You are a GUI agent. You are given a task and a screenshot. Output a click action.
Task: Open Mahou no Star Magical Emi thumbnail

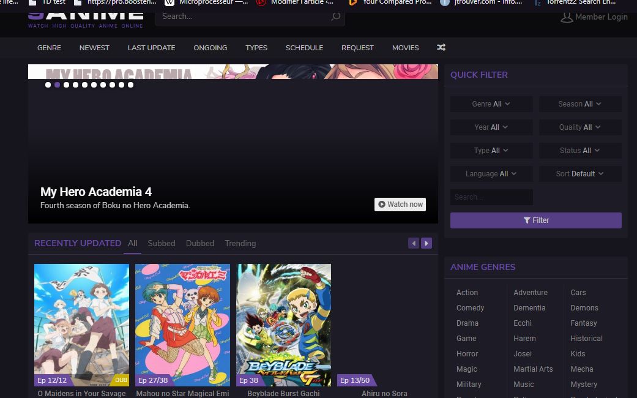pos(182,325)
